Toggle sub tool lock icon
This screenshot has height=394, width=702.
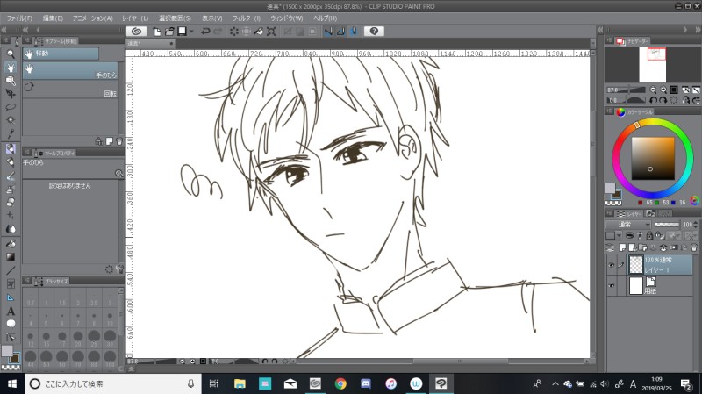tap(98, 141)
